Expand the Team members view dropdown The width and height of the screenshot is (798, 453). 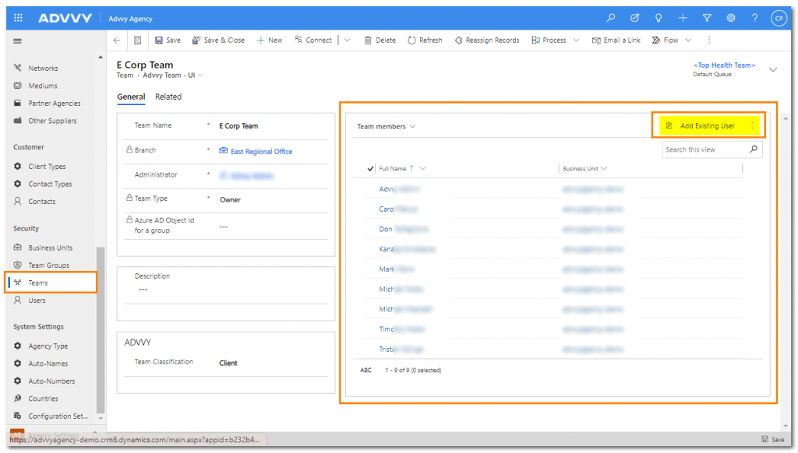click(x=386, y=126)
